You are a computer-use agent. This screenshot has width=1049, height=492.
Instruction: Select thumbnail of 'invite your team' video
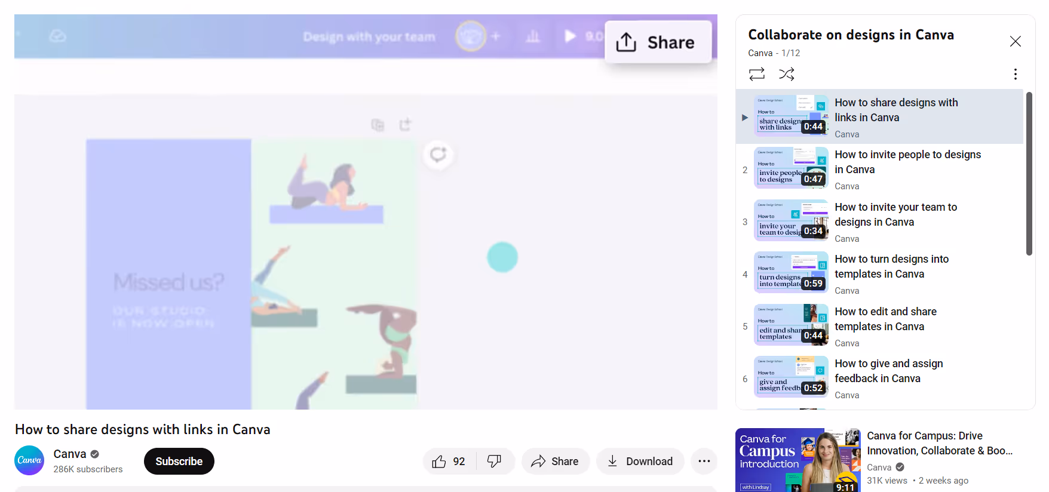(x=791, y=220)
